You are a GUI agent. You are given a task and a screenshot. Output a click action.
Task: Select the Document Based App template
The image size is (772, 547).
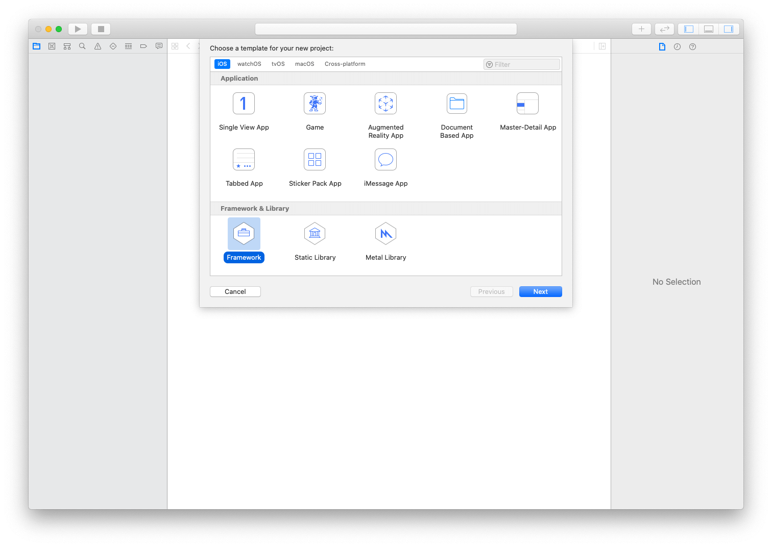[456, 116]
